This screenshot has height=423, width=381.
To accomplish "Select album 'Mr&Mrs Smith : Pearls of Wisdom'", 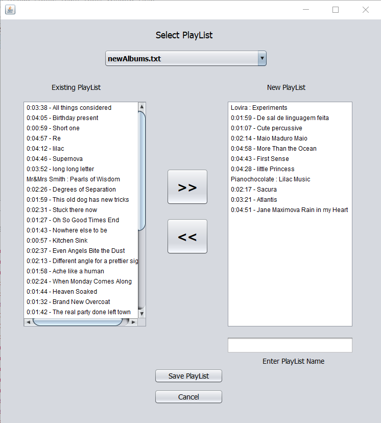I will pyautogui.click(x=81, y=179).
